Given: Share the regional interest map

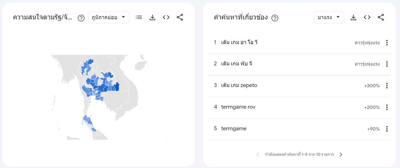Looking at the screenshot, I should click(180, 17).
